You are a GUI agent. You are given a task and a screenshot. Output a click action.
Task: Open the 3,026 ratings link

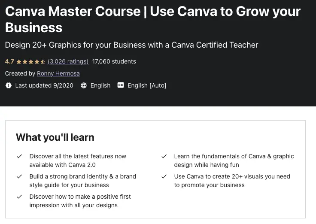(x=68, y=61)
